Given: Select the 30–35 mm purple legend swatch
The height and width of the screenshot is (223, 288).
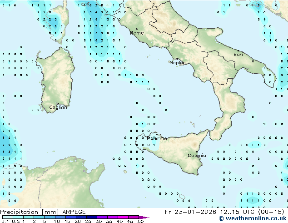Looking at the screenshot, I should 102,217.
